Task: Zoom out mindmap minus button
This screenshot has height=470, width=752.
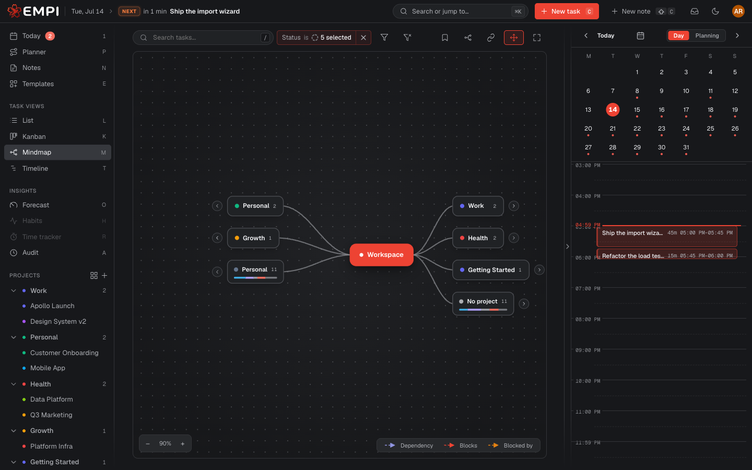Action: click(148, 443)
